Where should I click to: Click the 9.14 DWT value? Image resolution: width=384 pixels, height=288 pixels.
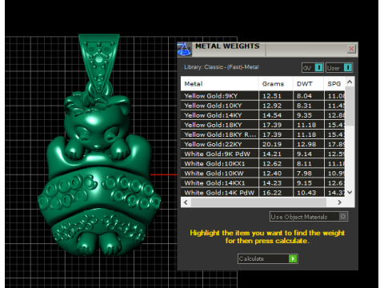coord(304,154)
